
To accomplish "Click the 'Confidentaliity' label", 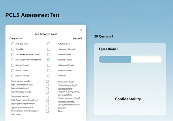I will tap(128, 99).
